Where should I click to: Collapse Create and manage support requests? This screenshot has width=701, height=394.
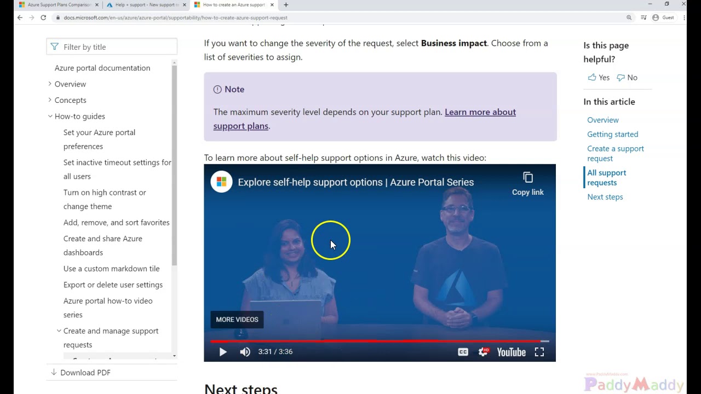(x=59, y=331)
